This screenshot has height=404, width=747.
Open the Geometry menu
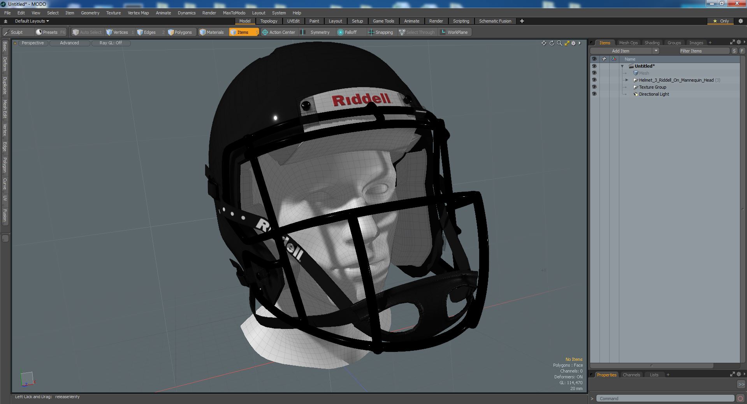pyautogui.click(x=90, y=13)
